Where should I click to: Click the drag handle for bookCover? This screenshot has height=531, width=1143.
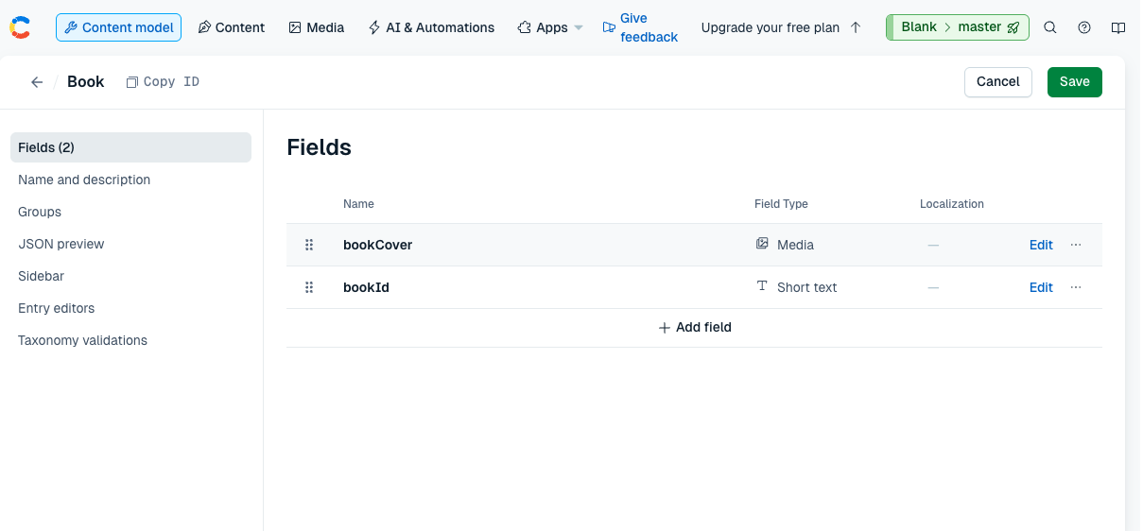(309, 245)
